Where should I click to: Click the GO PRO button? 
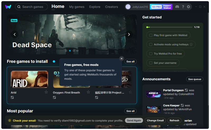click(156, 7)
